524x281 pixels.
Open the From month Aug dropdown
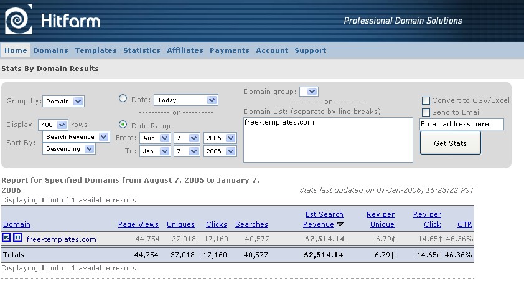point(155,138)
